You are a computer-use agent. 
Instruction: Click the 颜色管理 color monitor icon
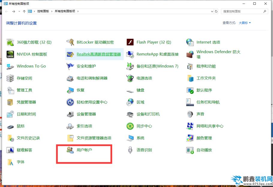click(x=190, y=138)
